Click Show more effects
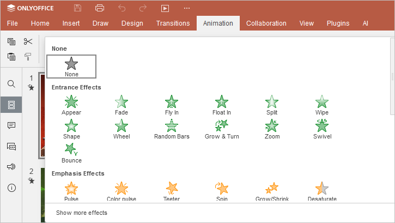Viewport: 395px width, 223px height. 82,213
